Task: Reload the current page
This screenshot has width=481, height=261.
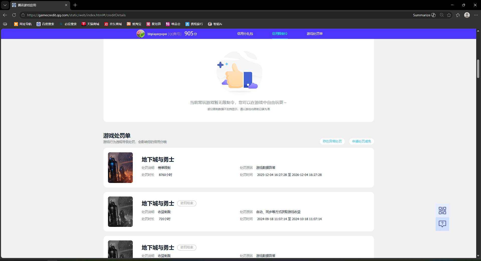Action: click(14, 15)
